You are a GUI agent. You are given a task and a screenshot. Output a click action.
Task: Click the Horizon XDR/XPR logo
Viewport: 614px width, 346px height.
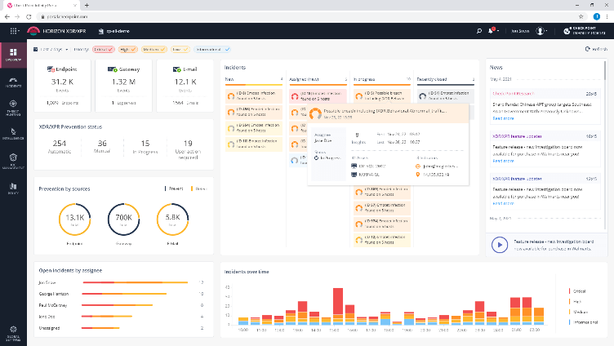[x=33, y=31]
